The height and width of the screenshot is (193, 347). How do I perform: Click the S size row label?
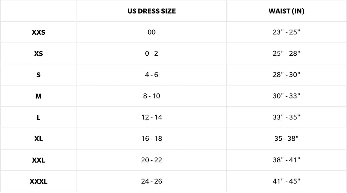39,75
